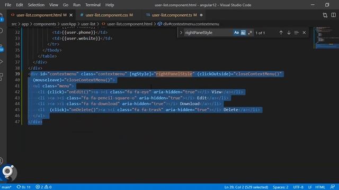Click 'userApp' breadcrumb segment
The width and height of the screenshot is (339, 190).
click(68, 24)
